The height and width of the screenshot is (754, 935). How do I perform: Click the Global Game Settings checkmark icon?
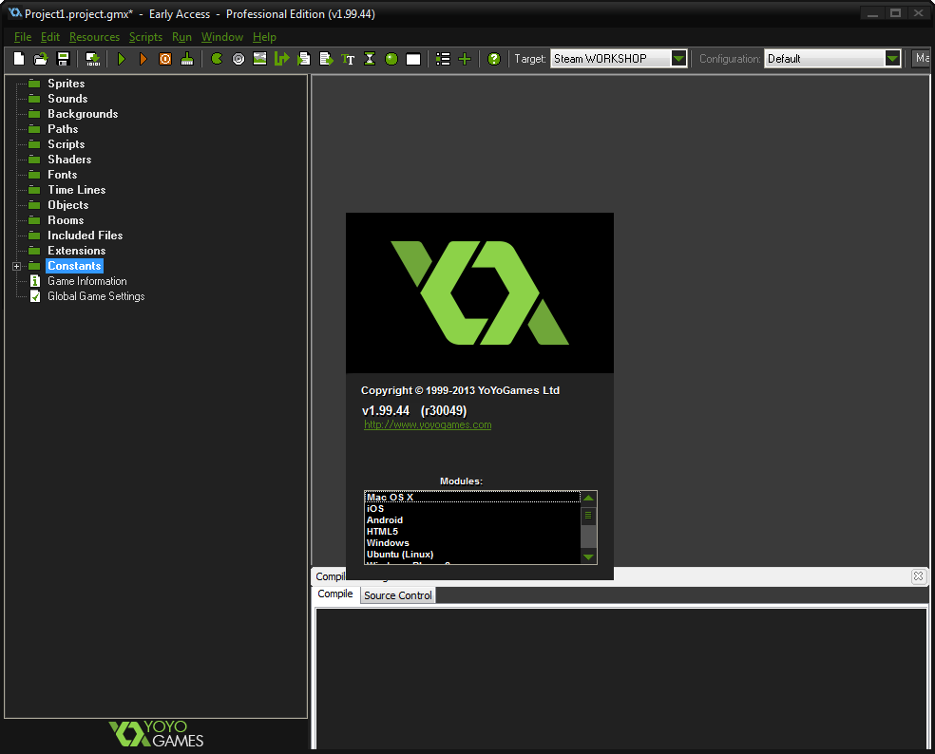click(x=35, y=296)
